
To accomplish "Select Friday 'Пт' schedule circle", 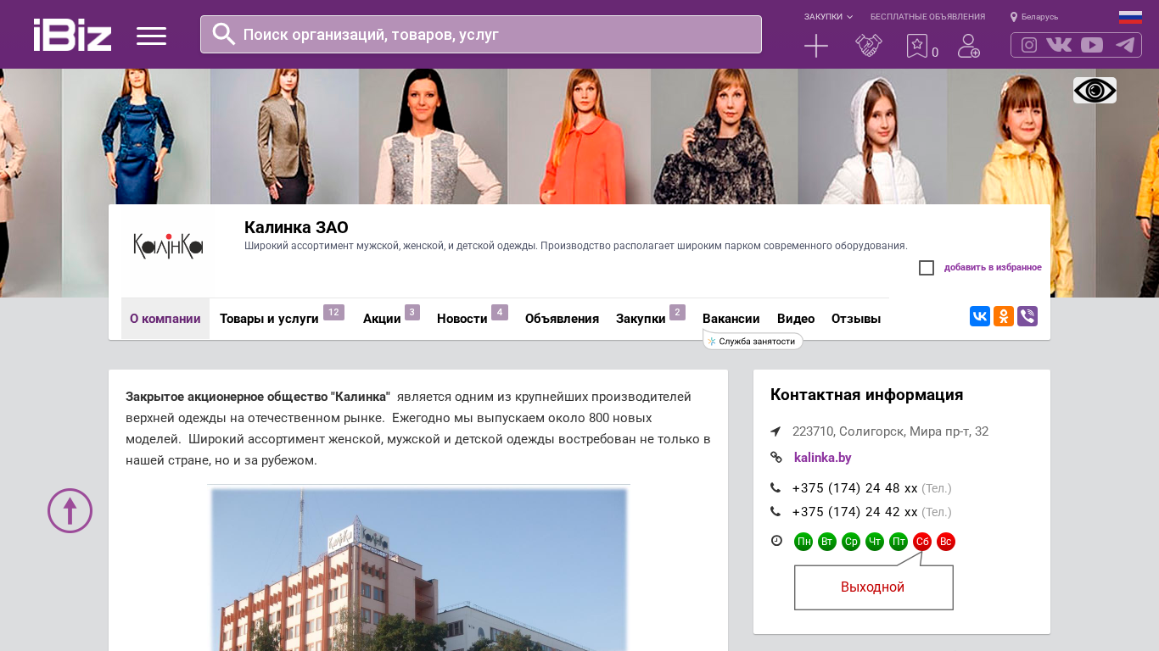I will 899,542.
